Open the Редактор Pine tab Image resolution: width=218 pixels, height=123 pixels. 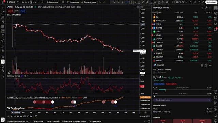(38, 121)
